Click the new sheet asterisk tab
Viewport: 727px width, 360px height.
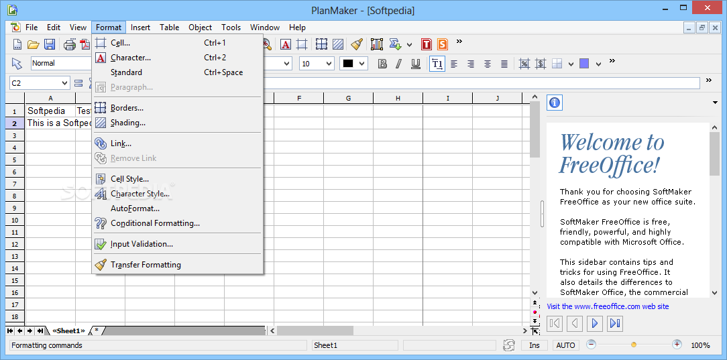97,331
